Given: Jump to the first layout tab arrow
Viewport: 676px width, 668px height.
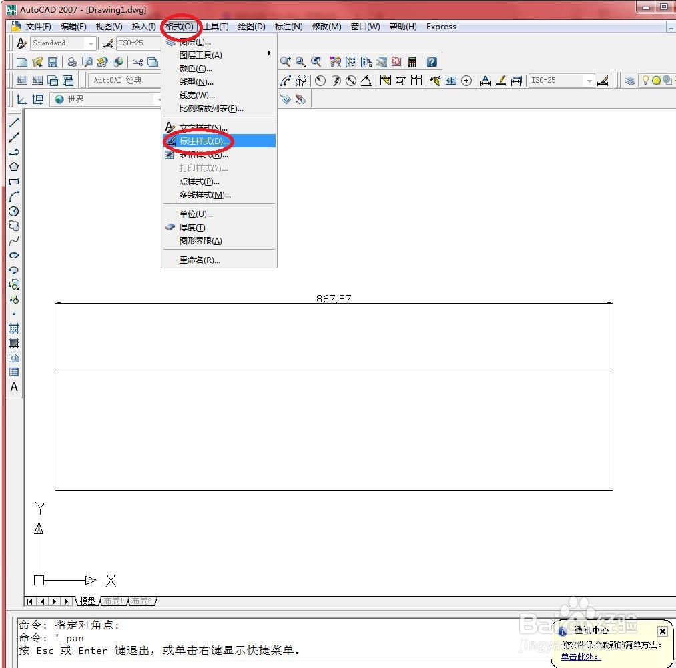Looking at the screenshot, I should (30, 601).
